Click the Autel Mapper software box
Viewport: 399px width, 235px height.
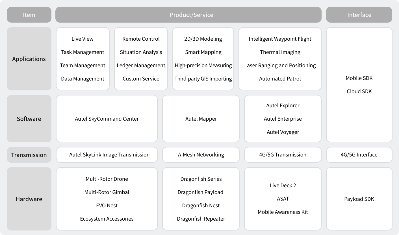pyautogui.click(x=201, y=119)
